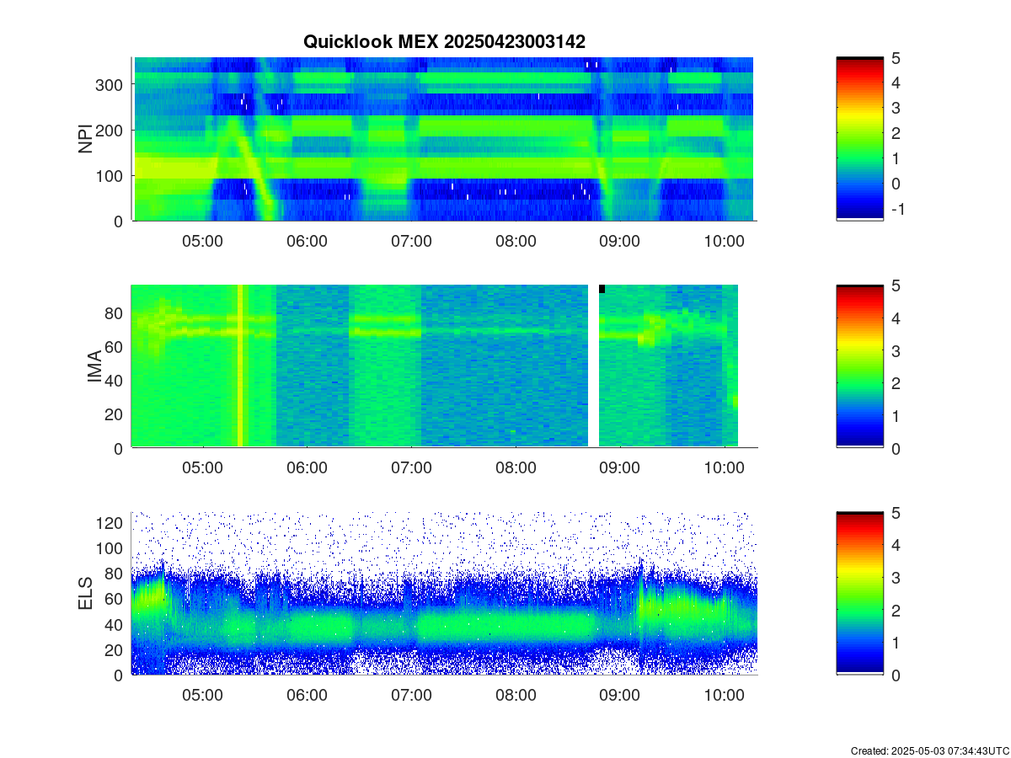1011x758 pixels.
Task: Click the 4 label on ELS colorbar
Action: [x=896, y=545]
